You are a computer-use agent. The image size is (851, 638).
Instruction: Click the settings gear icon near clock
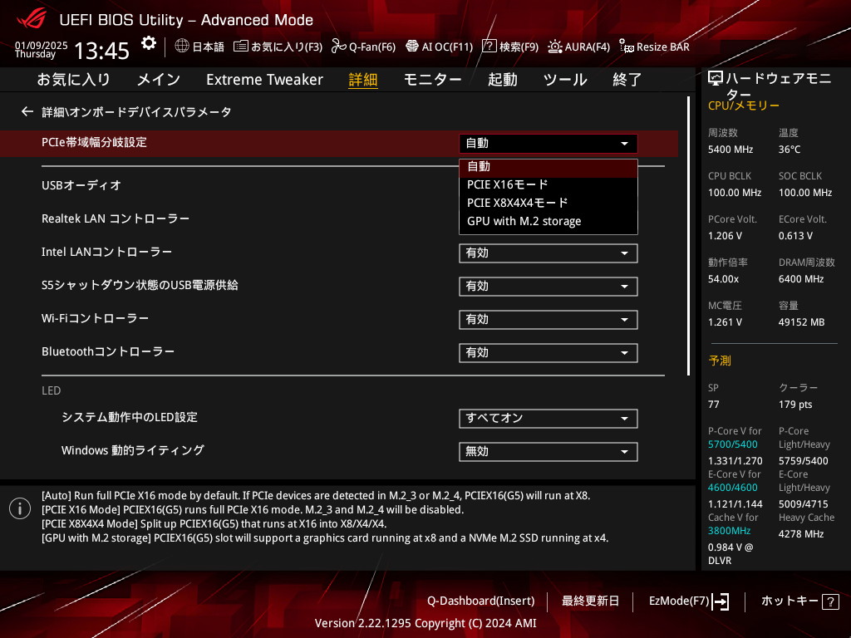click(x=149, y=43)
